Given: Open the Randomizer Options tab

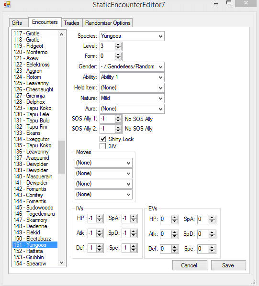Looking at the screenshot, I should pos(108,23).
